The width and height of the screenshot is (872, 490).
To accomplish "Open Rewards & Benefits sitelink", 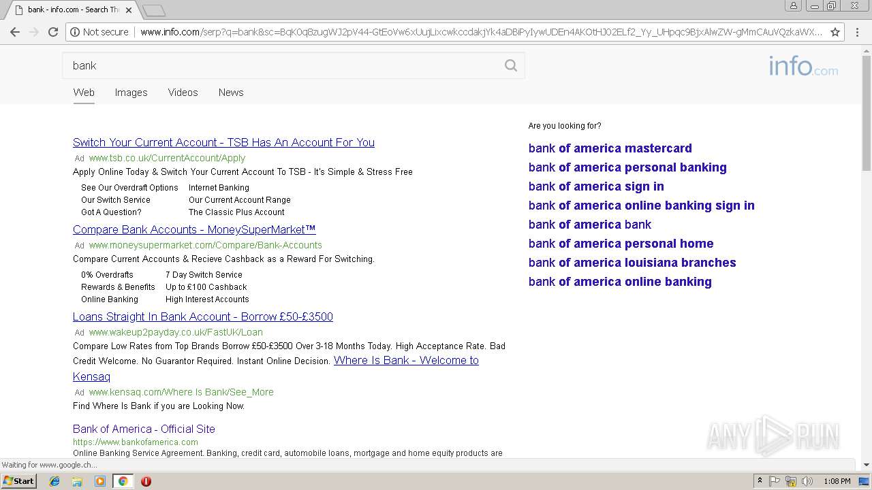I will [118, 287].
